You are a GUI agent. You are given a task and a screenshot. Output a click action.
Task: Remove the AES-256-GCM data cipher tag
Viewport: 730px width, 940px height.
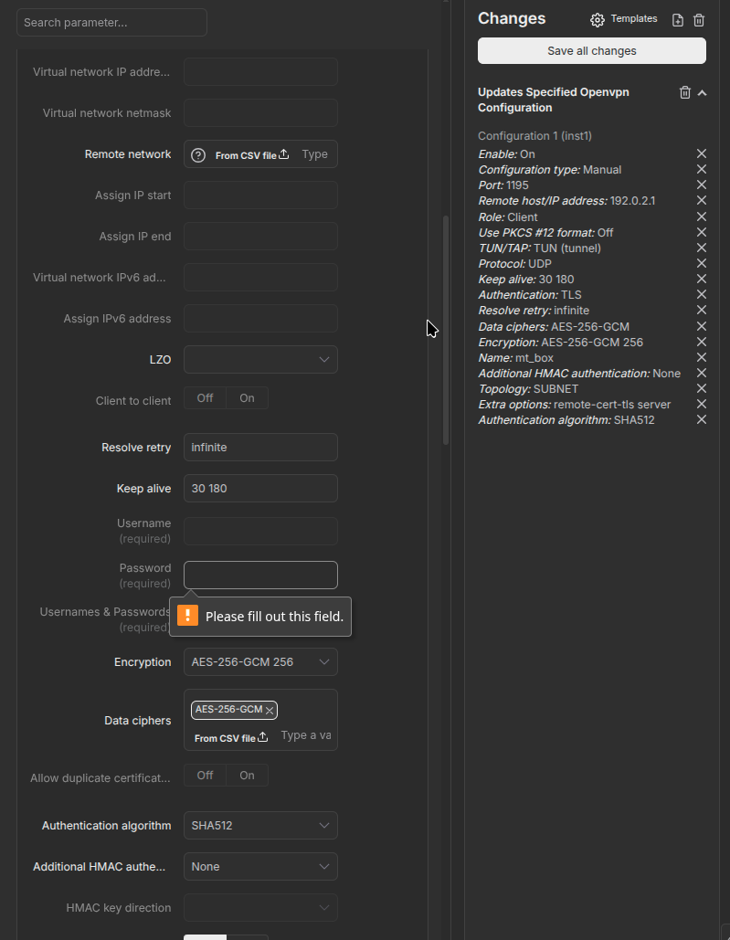click(270, 711)
